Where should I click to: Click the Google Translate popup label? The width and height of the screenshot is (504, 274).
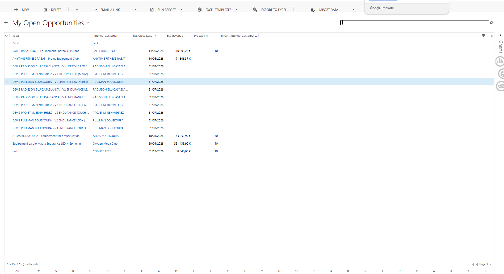click(382, 8)
